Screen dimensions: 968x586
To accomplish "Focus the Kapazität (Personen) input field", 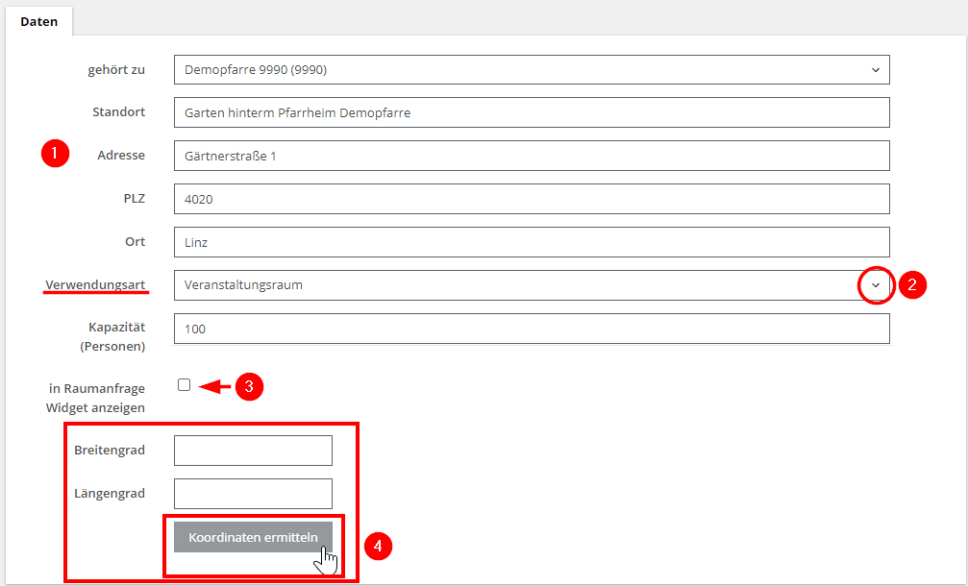I will (531, 329).
